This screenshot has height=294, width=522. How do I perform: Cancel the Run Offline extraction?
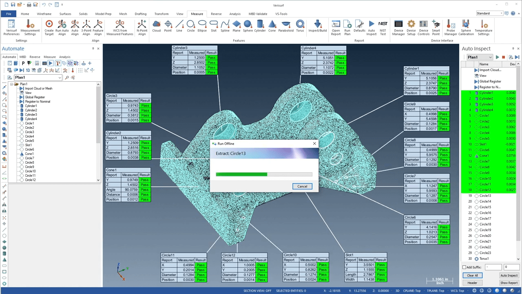302,186
